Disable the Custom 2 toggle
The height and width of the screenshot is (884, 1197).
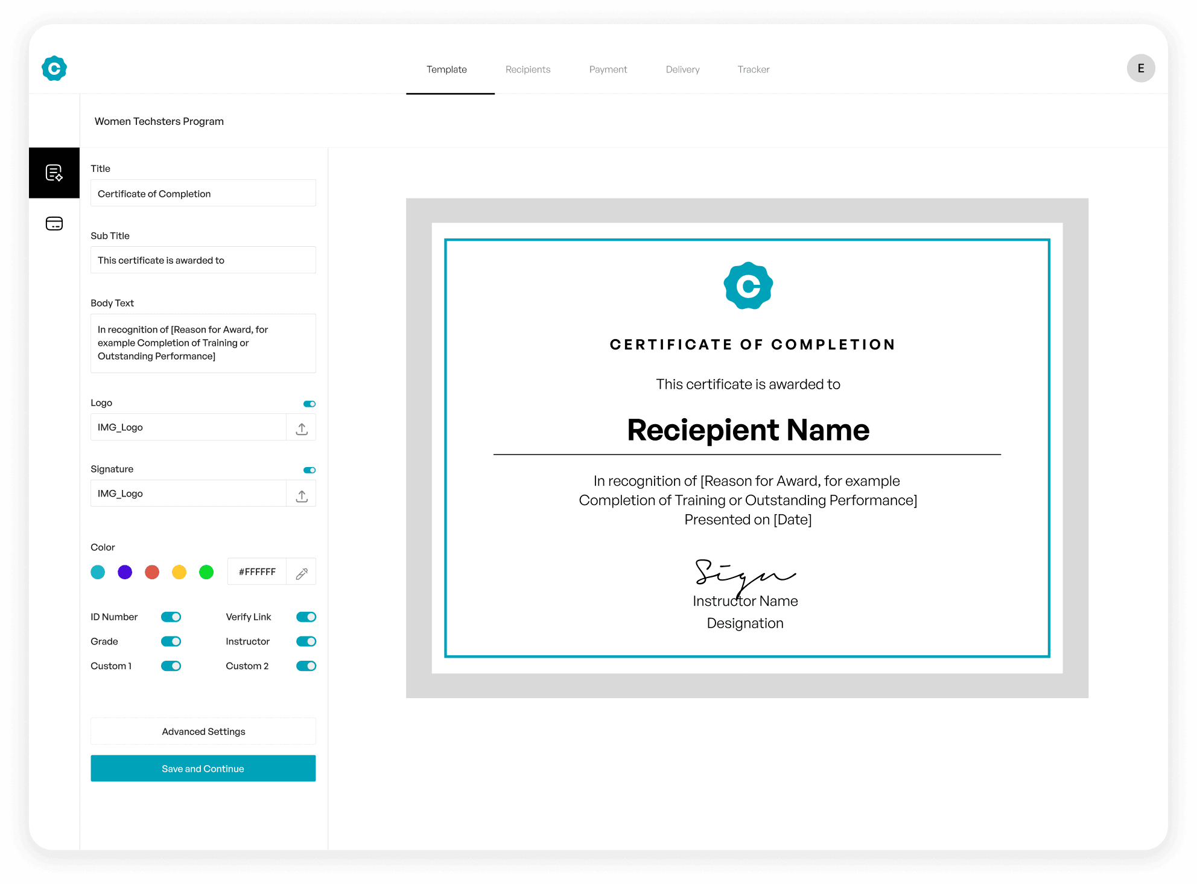click(306, 666)
